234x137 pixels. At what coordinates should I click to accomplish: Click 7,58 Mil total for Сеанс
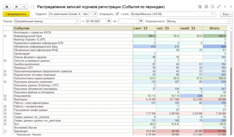pyautogui.click(x=215, y=113)
